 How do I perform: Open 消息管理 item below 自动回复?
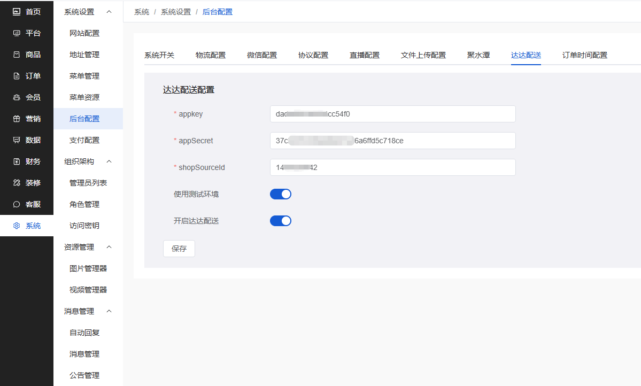point(88,354)
